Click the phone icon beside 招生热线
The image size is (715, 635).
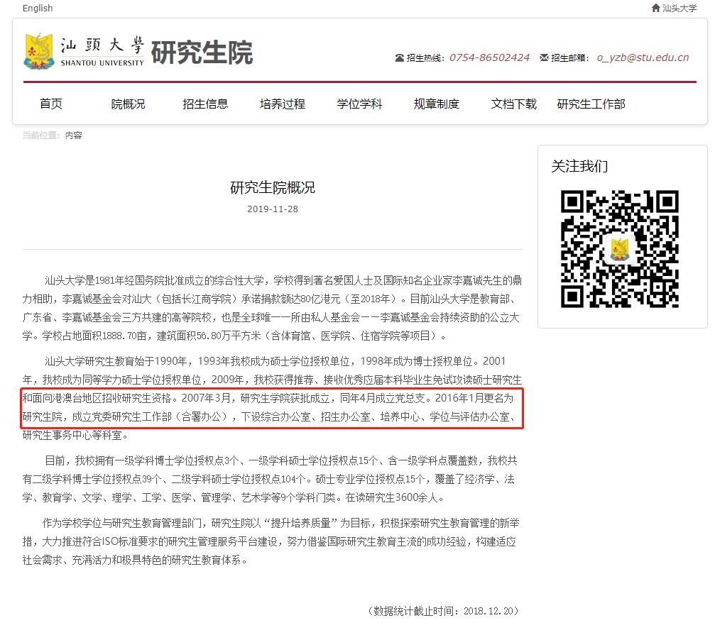(x=400, y=57)
